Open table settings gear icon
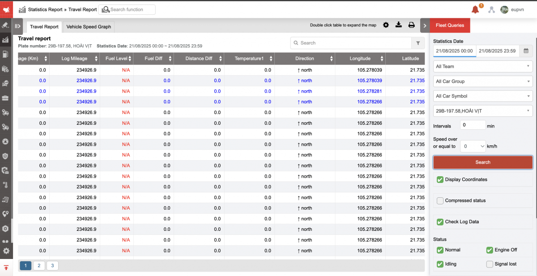This screenshot has width=537, height=276. (386, 25)
